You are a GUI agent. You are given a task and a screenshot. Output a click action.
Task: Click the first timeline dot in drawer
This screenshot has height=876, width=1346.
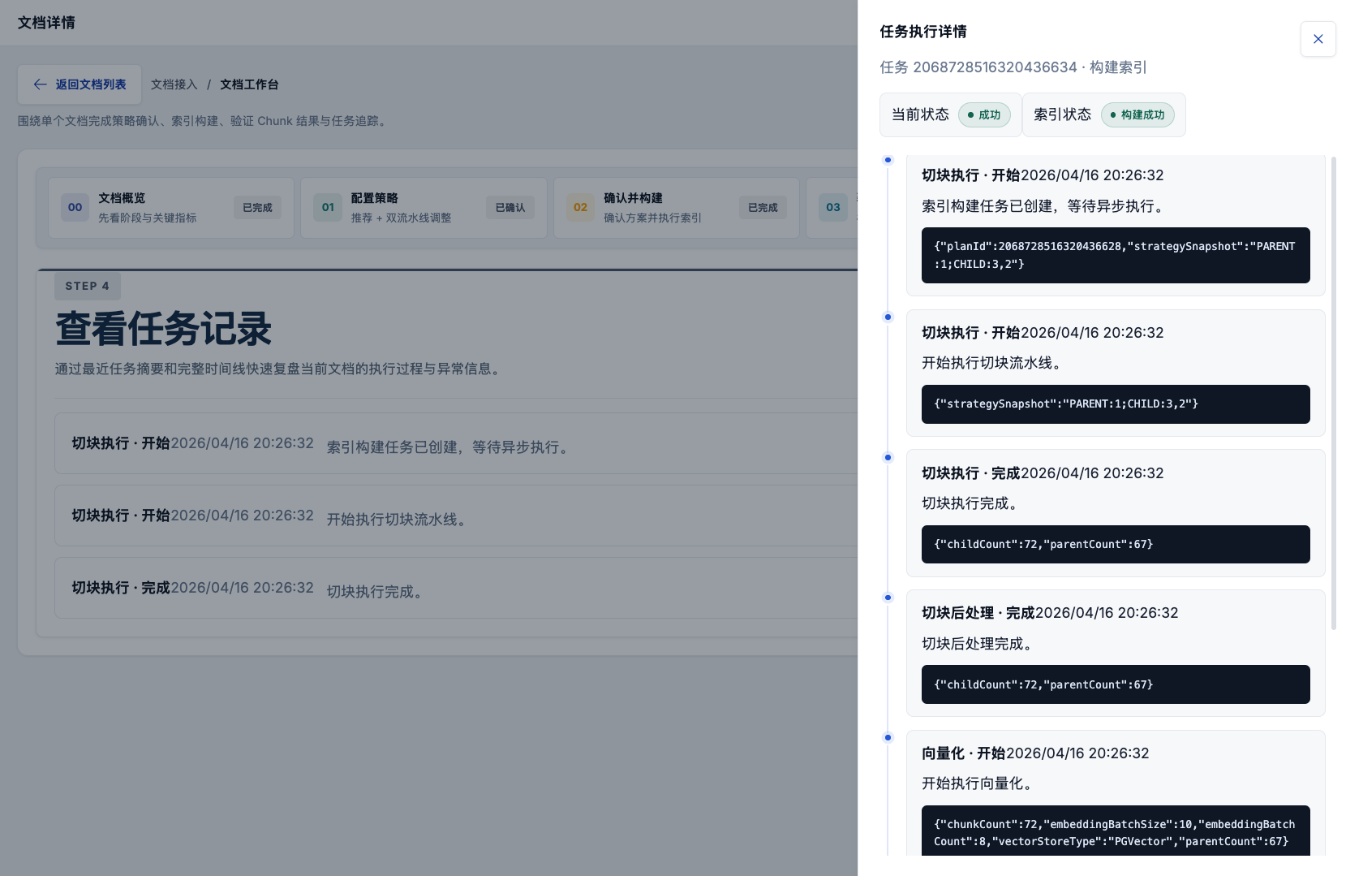888,160
